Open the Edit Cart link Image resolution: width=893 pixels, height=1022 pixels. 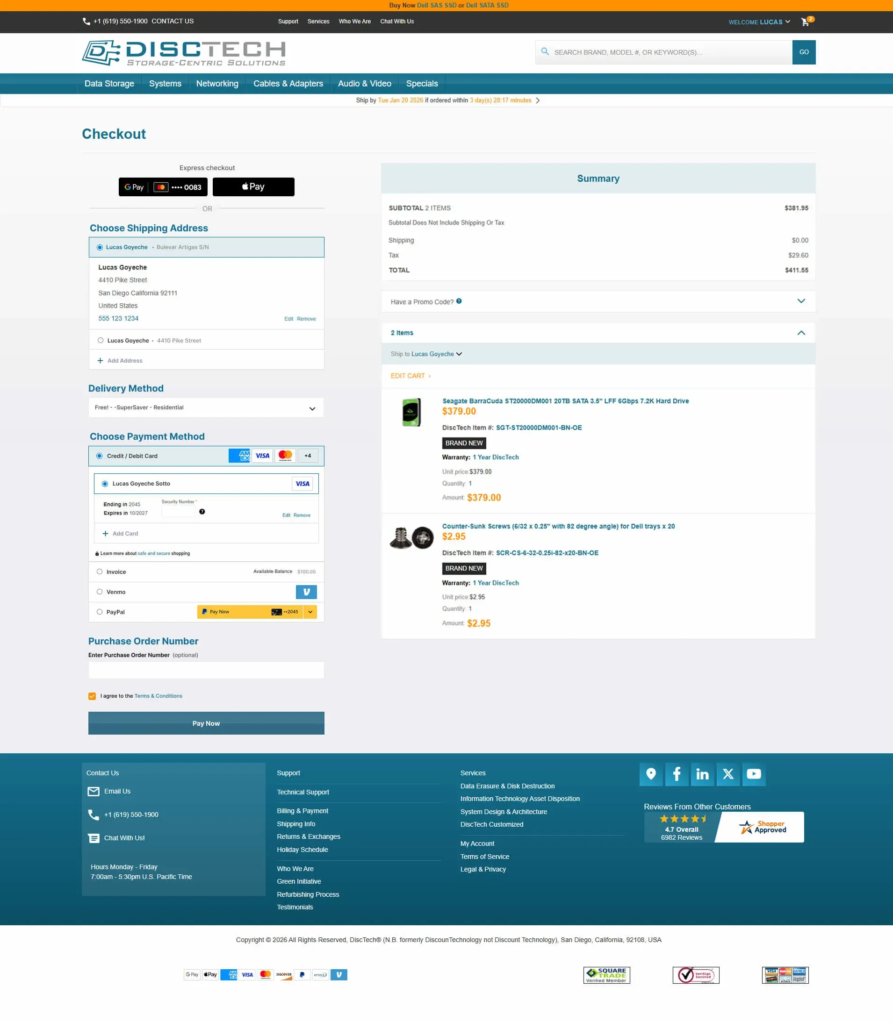[x=410, y=376]
